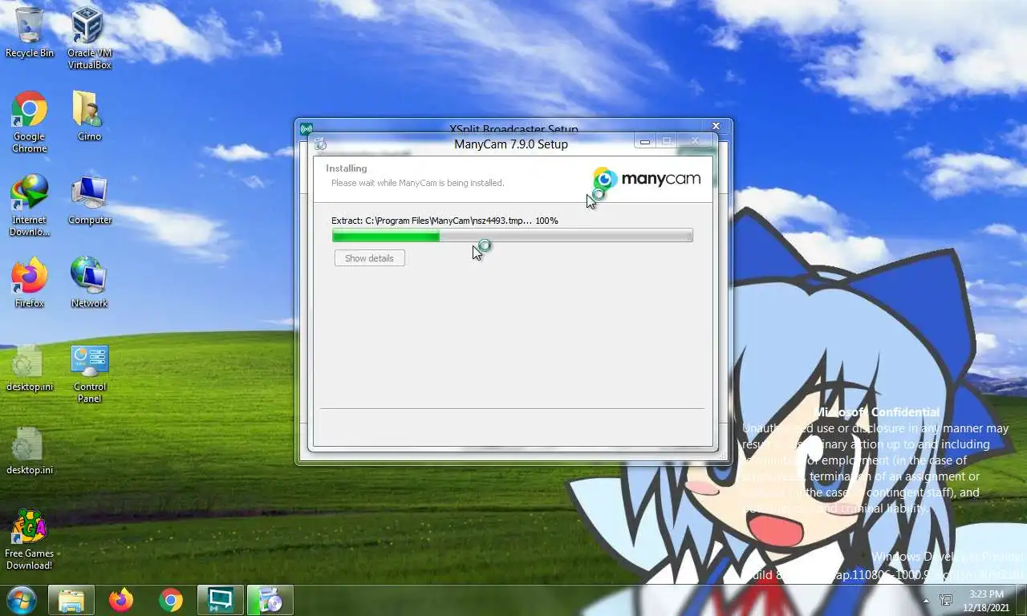This screenshot has height=616, width=1027.
Task: Click the Show details button
Action: tap(370, 258)
